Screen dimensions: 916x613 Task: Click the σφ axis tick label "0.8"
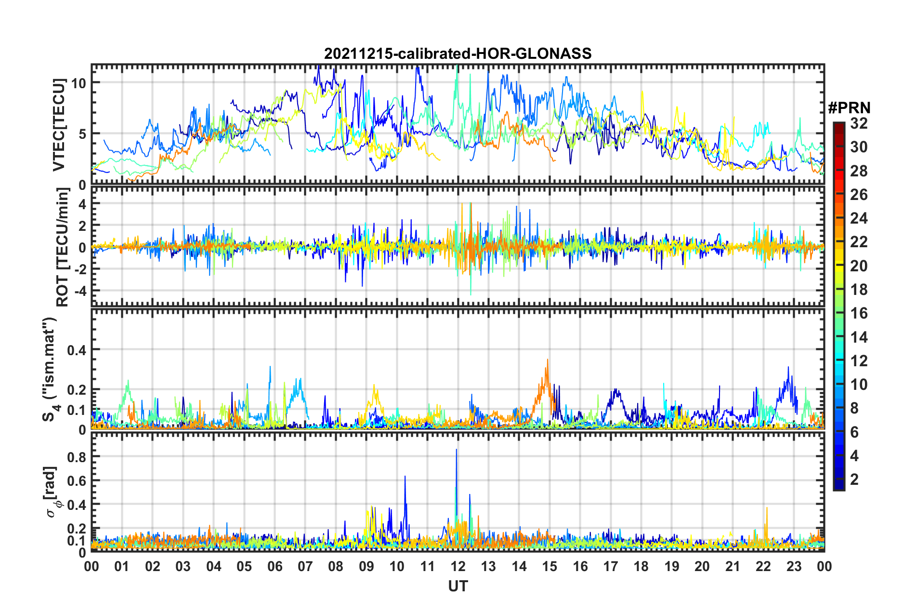(x=77, y=457)
